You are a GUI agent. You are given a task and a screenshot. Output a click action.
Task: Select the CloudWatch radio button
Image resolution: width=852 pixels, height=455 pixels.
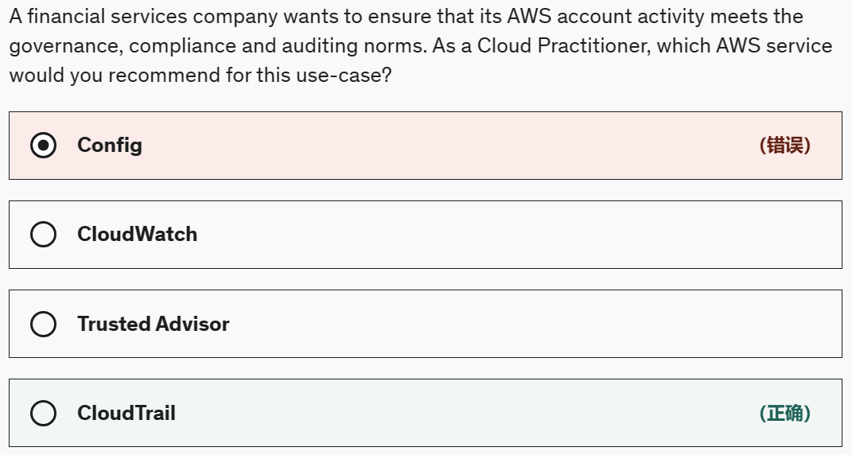tap(43, 235)
